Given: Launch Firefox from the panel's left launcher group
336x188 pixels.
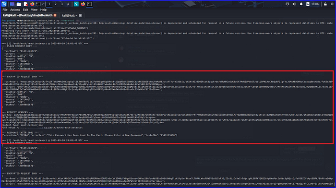Looking at the screenshot, I should (x=32, y=4).
